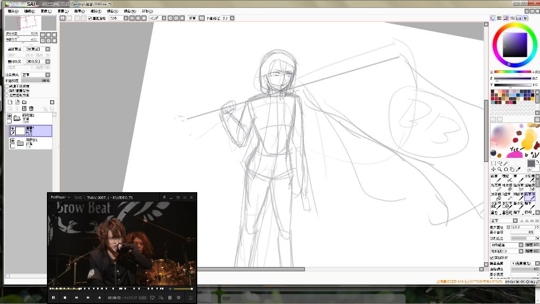Open the quality setting dropdown in brush panel
The width and height of the screenshot is (540, 304).
click(537, 263)
